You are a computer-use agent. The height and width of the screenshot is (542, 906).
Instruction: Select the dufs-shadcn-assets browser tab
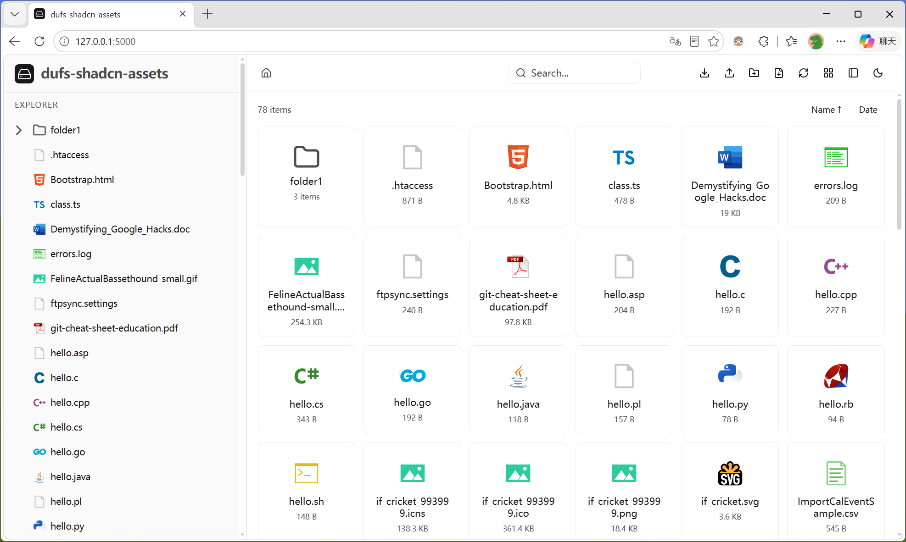111,14
